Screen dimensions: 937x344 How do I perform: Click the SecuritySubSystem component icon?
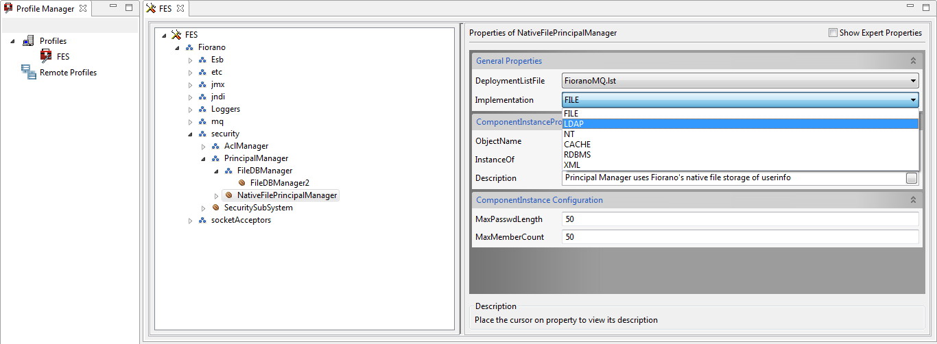pyautogui.click(x=216, y=208)
